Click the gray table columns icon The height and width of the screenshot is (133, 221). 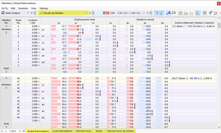180,13
